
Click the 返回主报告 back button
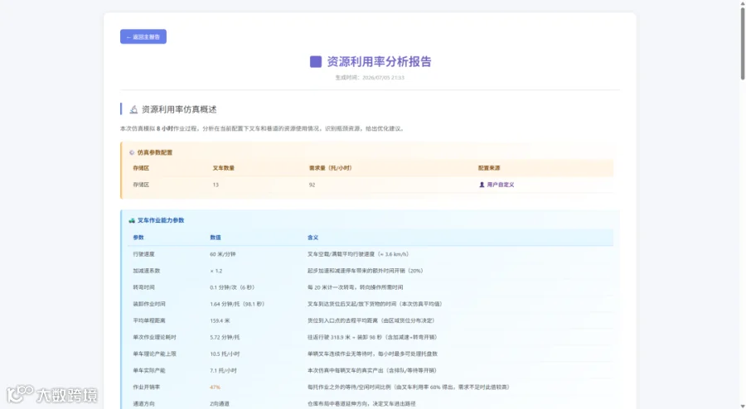pyautogui.click(x=143, y=36)
